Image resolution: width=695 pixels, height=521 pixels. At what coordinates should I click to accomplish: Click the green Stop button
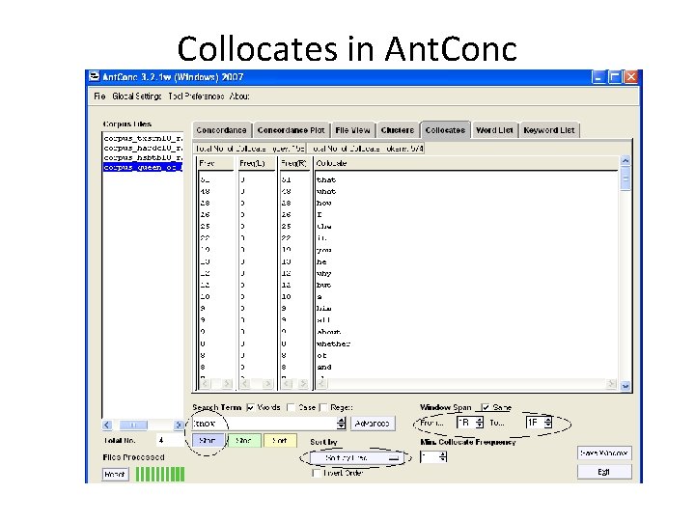[x=244, y=440]
